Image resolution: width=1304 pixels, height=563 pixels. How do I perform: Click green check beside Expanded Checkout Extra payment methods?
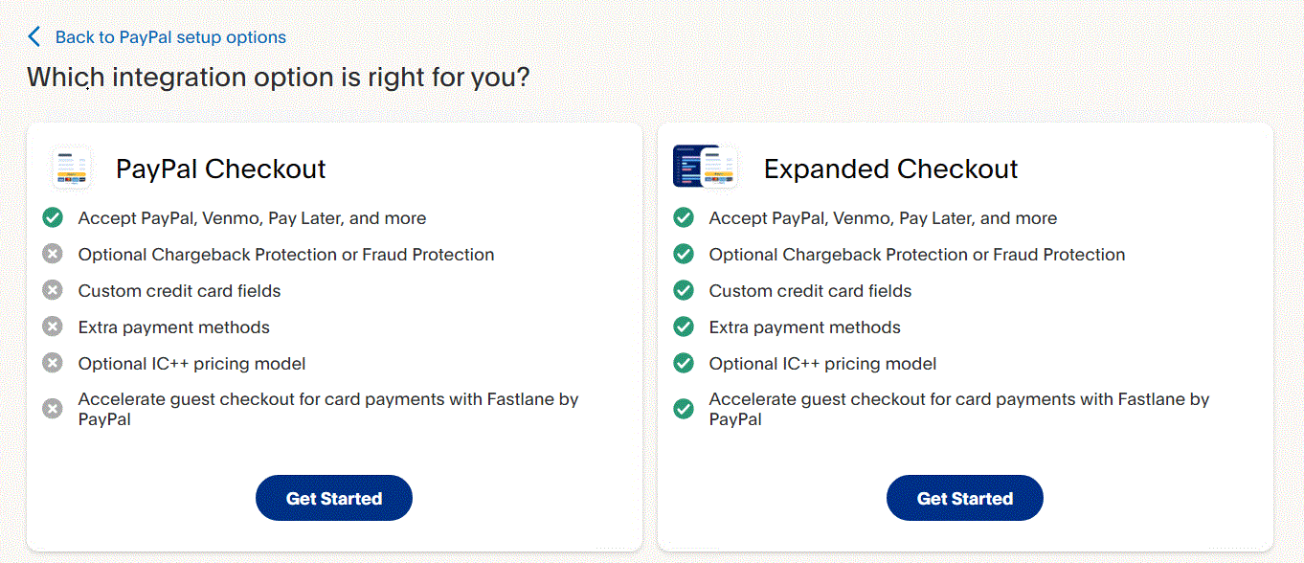point(684,327)
